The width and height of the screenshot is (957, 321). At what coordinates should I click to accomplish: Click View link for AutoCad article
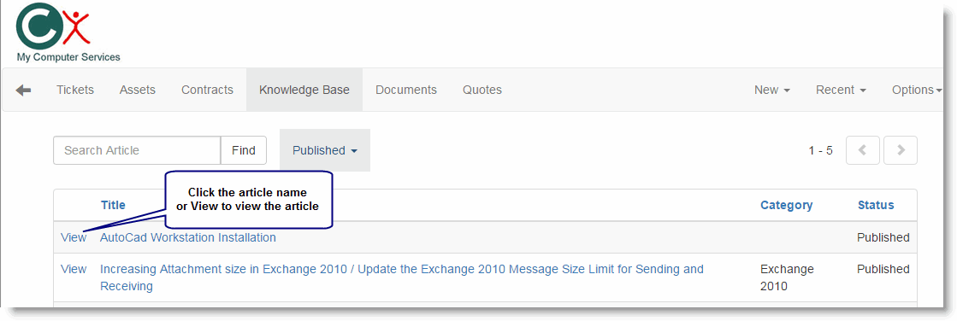(x=74, y=237)
